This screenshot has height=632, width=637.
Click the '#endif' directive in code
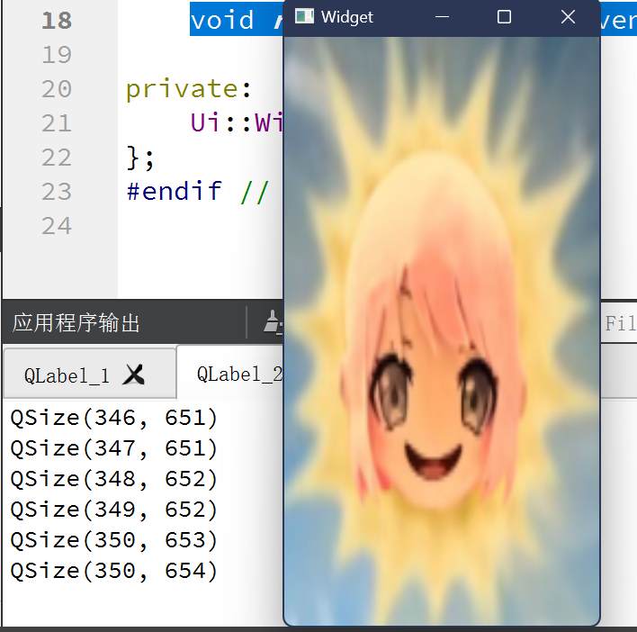[x=175, y=191]
